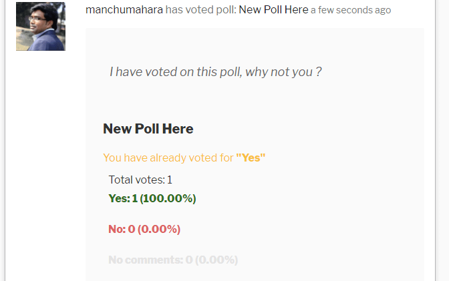Click the bold "Yes" in vote notice
449x281 pixels.
coord(251,158)
